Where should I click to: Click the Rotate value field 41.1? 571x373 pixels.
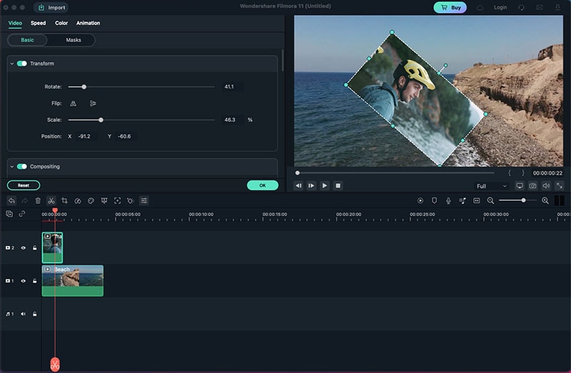[x=233, y=87]
